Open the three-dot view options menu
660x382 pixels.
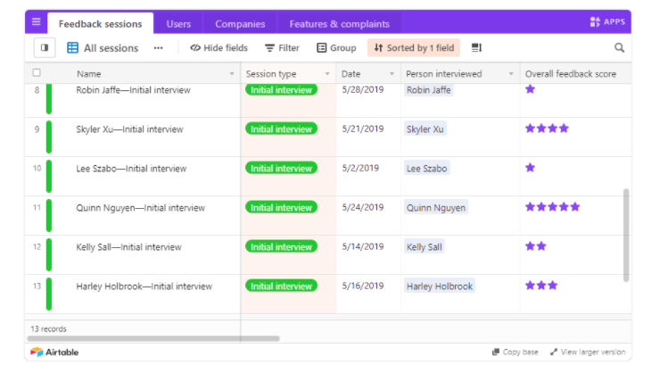158,48
